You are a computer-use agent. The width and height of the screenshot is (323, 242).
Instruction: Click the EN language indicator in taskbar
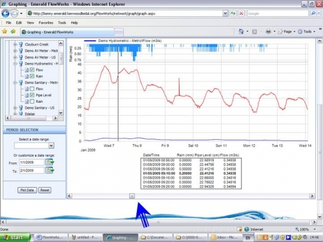(x=248, y=237)
